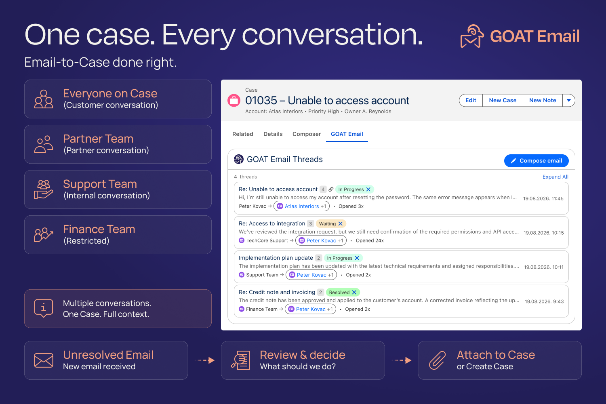Click the GOAT Email Threads panel icon
The width and height of the screenshot is (606, 404).
239,159
